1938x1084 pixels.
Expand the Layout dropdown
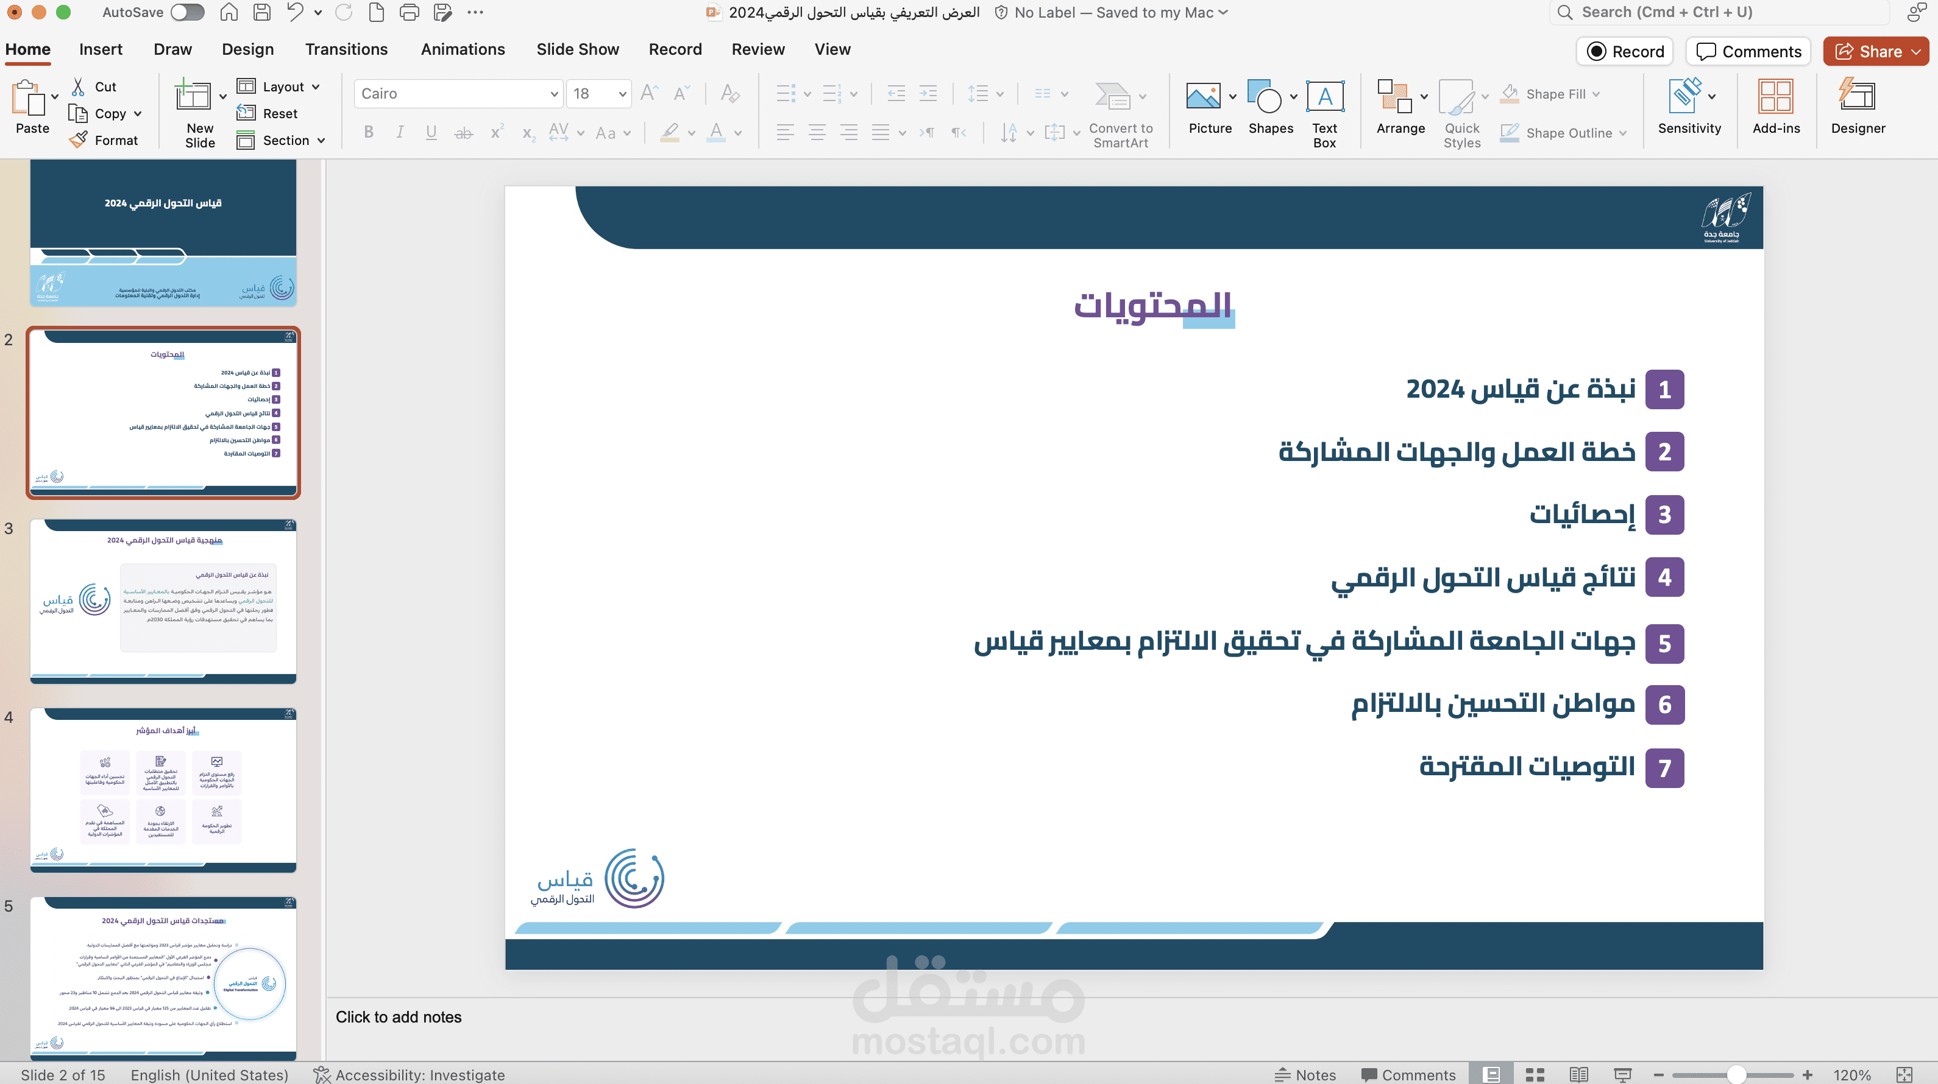pyautogui.click(x=316, y=86)
